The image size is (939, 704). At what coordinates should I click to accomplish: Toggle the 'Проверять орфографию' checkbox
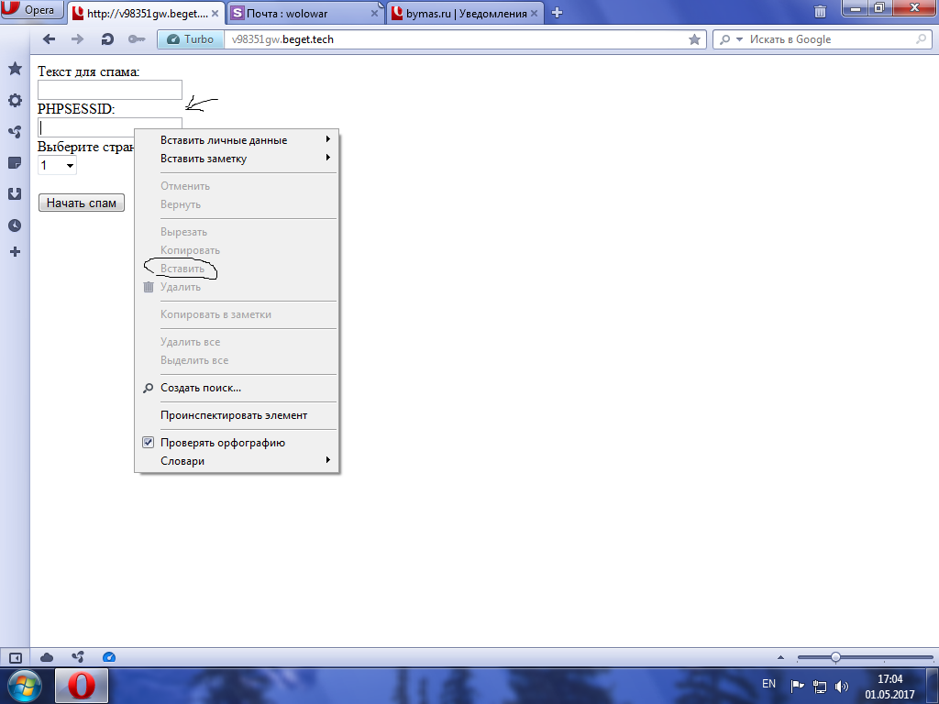[x=149, y=443]
